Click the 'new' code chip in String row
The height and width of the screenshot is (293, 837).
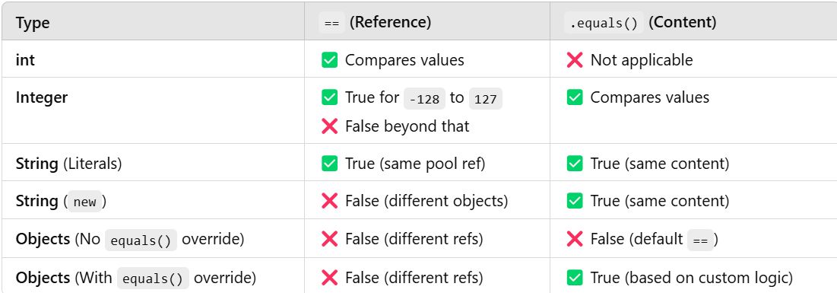click(85, 202)
